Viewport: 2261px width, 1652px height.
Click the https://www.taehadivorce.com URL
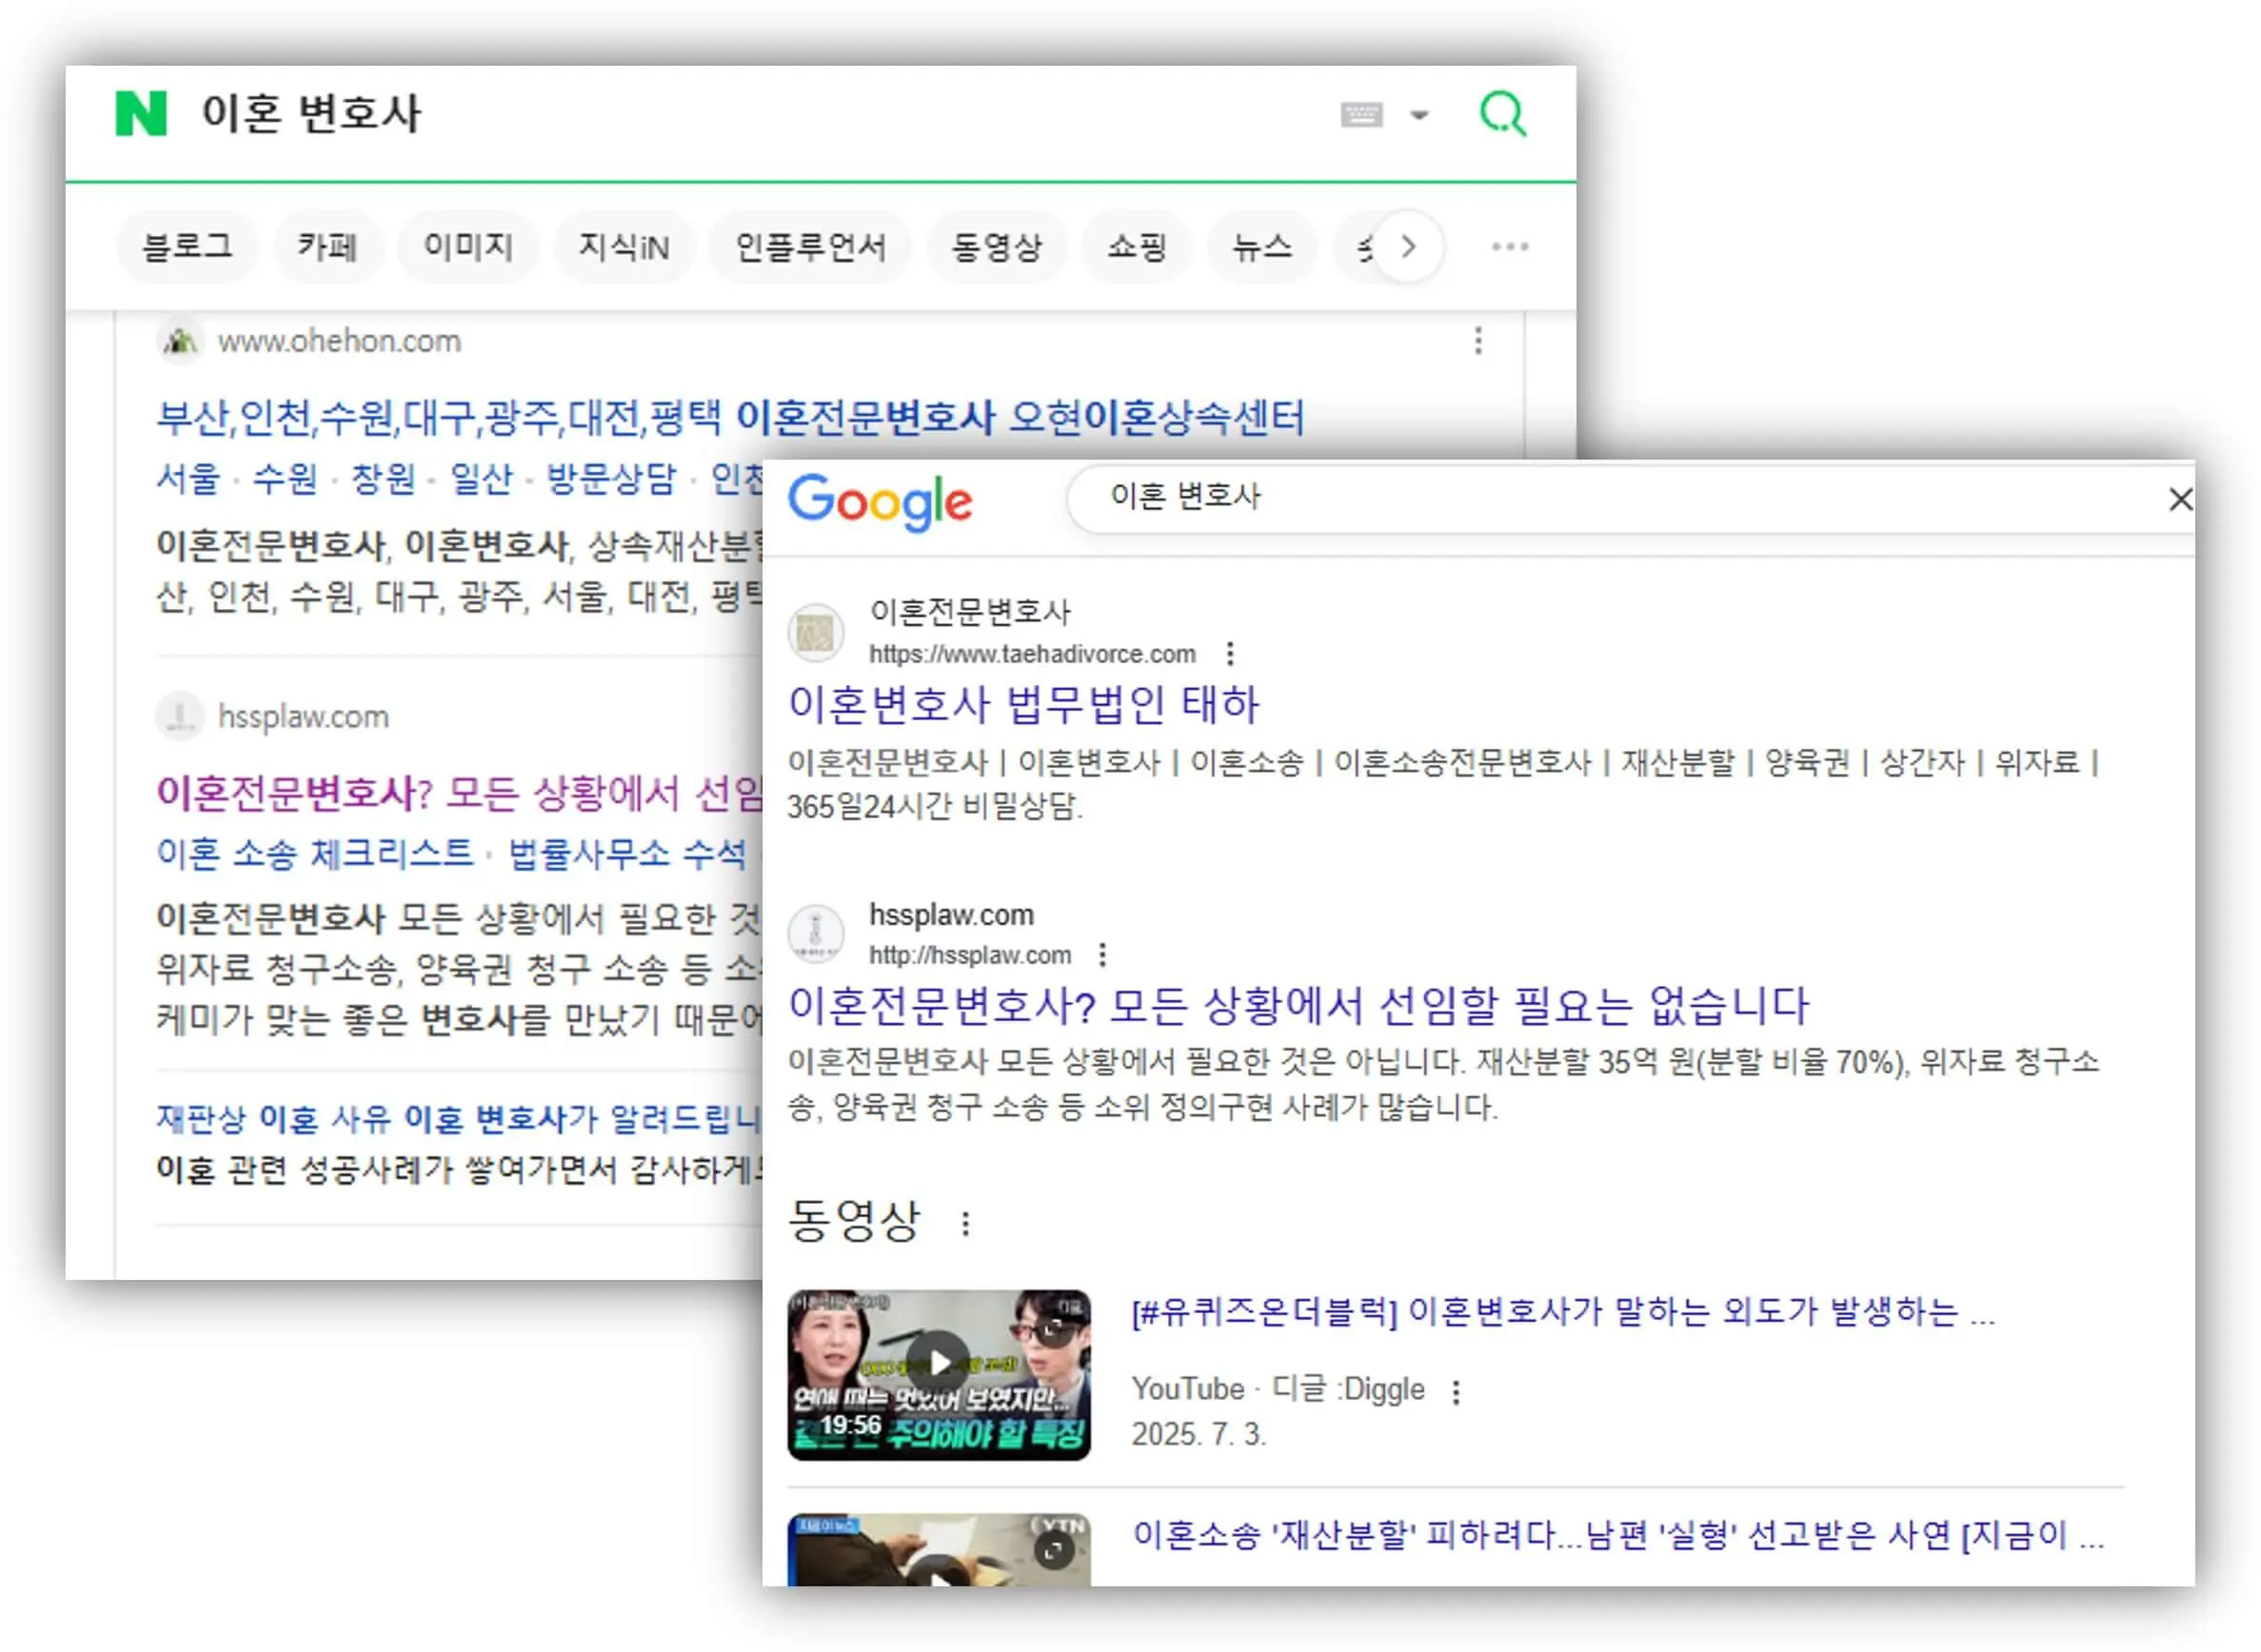click(x=1031, y=654)
